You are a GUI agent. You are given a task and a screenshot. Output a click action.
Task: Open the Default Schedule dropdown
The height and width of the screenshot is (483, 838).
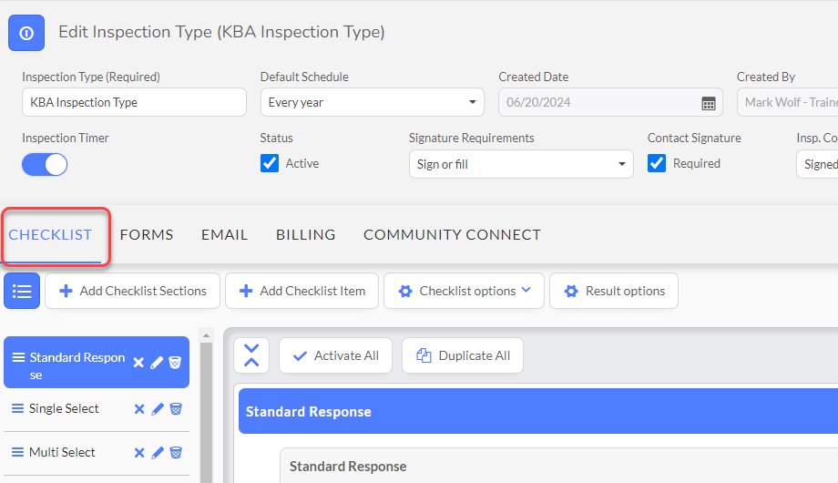(x=372, y=102)
